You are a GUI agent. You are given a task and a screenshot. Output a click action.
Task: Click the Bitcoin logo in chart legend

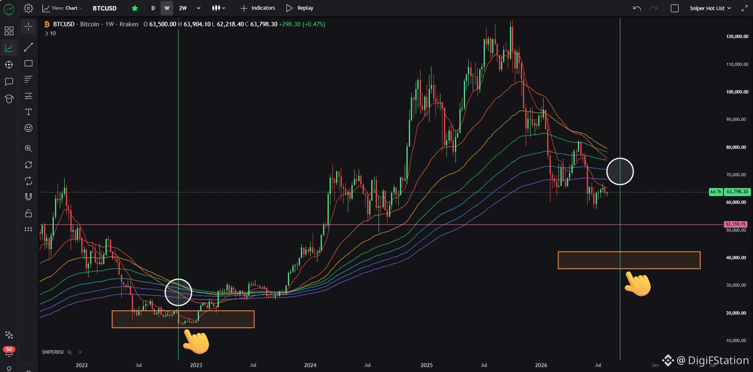coord(47,24)
